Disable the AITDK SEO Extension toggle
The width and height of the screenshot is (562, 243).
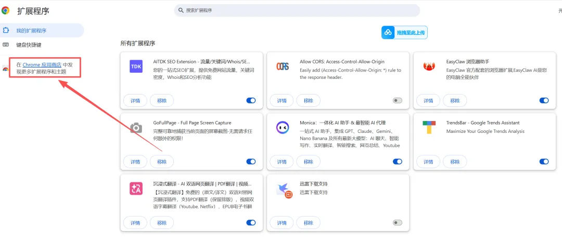(x=251, y=101)
